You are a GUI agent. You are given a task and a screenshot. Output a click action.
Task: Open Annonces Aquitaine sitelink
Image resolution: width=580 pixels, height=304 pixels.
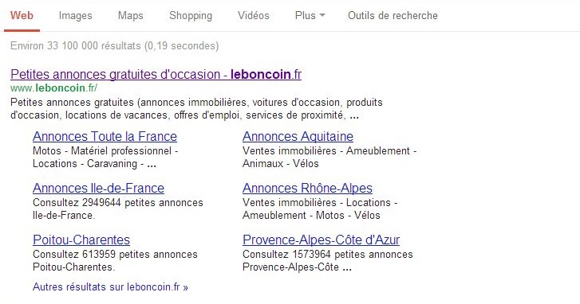[298, 137]
